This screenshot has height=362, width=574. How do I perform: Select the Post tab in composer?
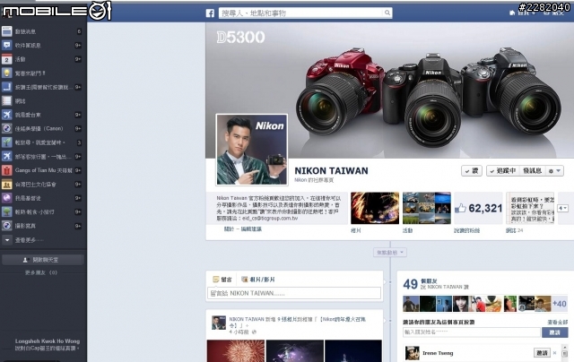tap(222, 280)
